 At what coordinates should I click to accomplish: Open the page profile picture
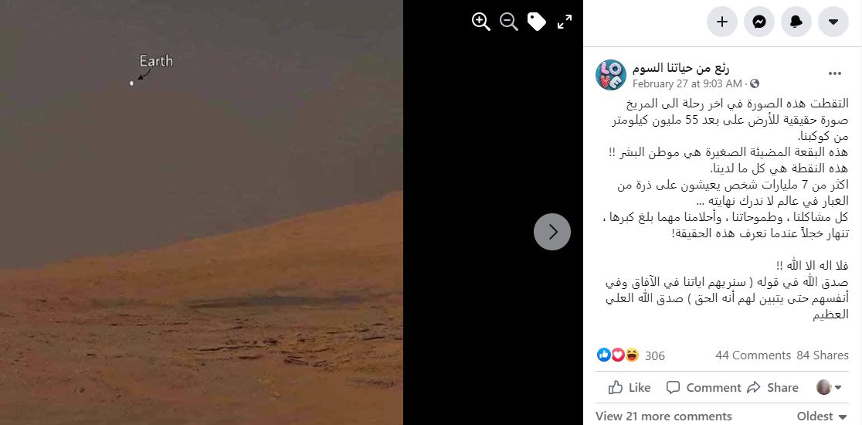pyautogui.click(x=611, y=75)
